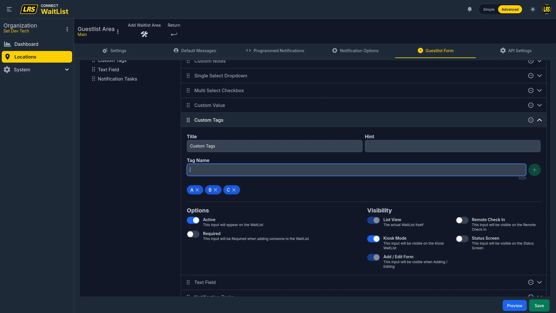Remove the Custom Value field

pyautogui.click(x=531, y=105)
